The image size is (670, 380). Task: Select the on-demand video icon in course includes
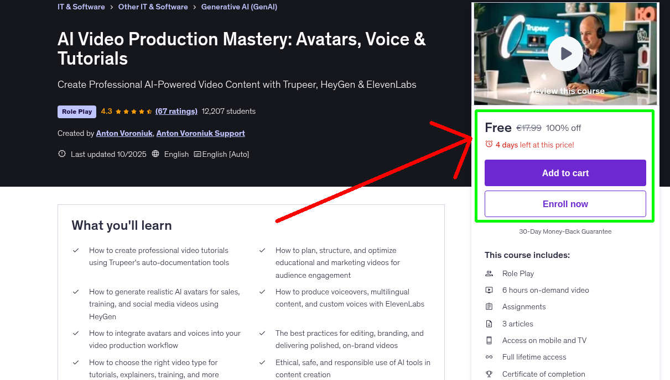tap(489, 289)
